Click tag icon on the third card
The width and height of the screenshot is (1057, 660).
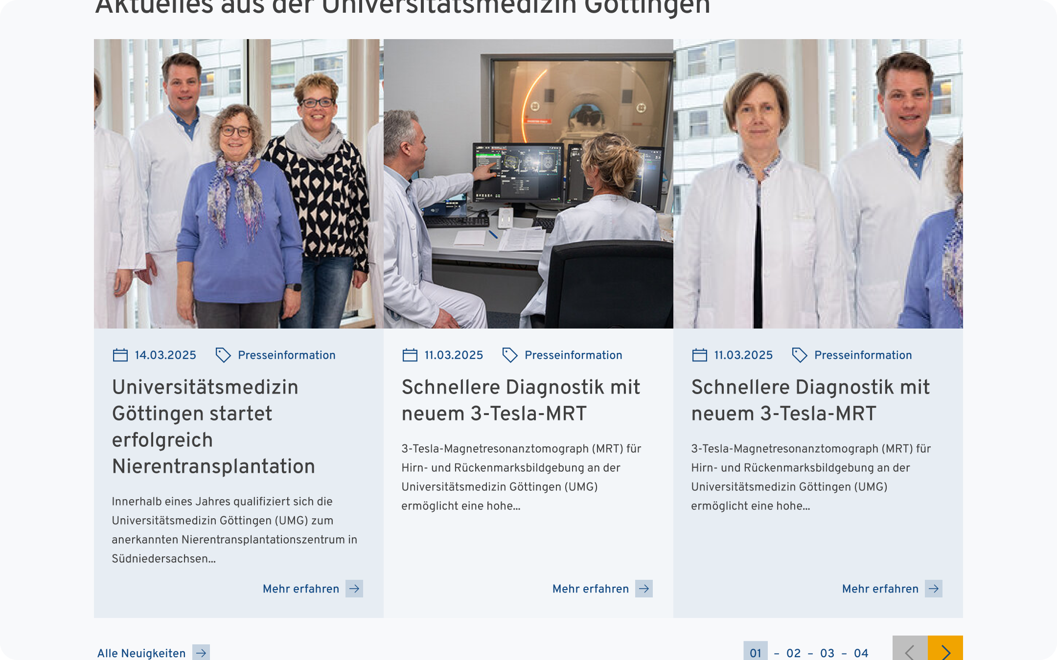click(799, 355)
